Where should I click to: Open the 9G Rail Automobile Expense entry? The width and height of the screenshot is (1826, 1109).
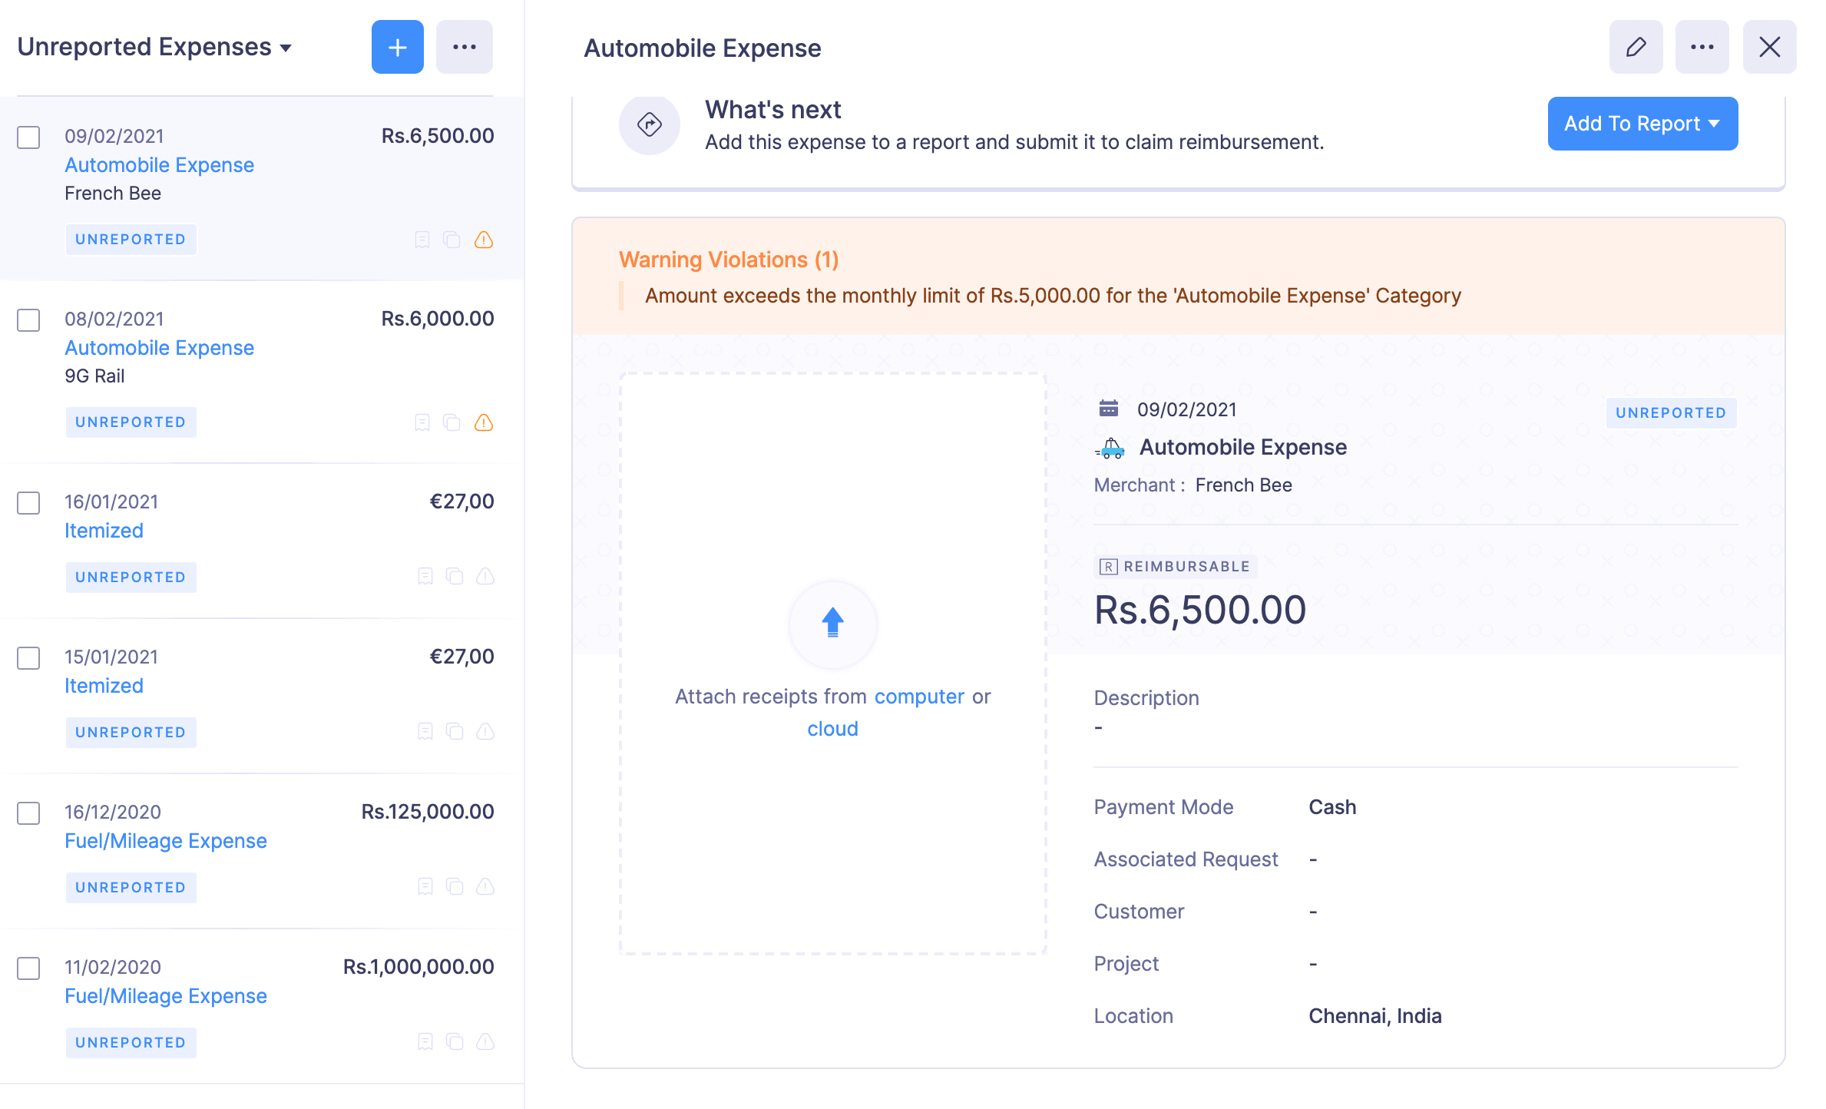[x=159, y=348]
